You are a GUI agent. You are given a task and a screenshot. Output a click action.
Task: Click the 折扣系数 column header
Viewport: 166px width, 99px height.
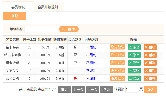[60, 40]
